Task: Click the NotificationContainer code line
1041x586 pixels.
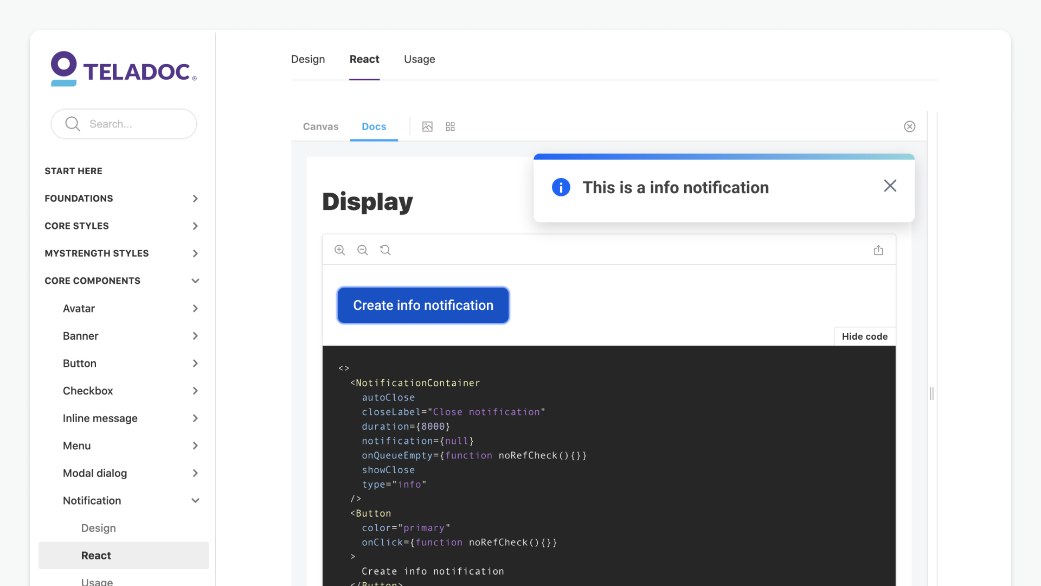Action: (x=415, y=383)
